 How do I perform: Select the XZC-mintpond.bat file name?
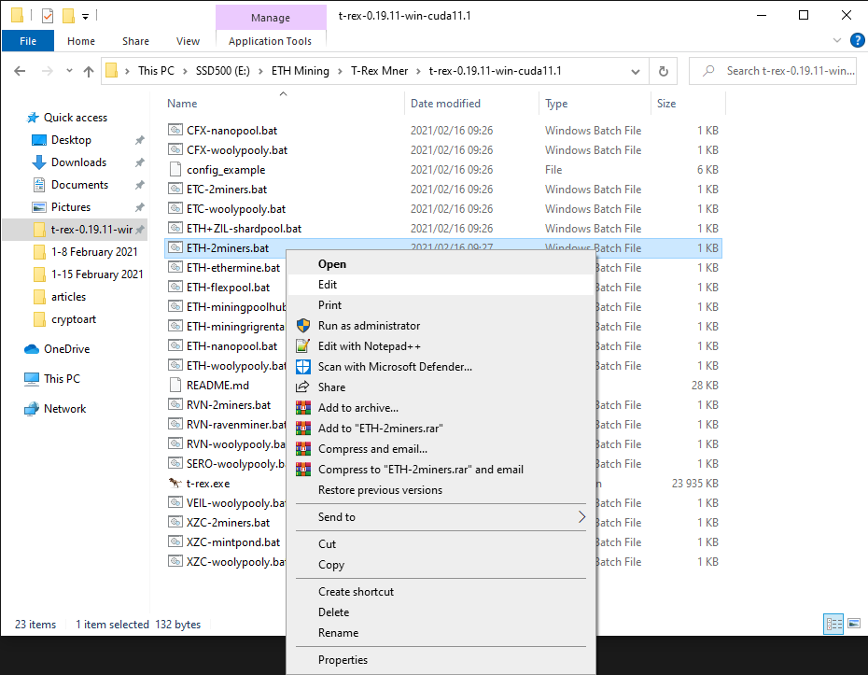click(x=233, y=542)
